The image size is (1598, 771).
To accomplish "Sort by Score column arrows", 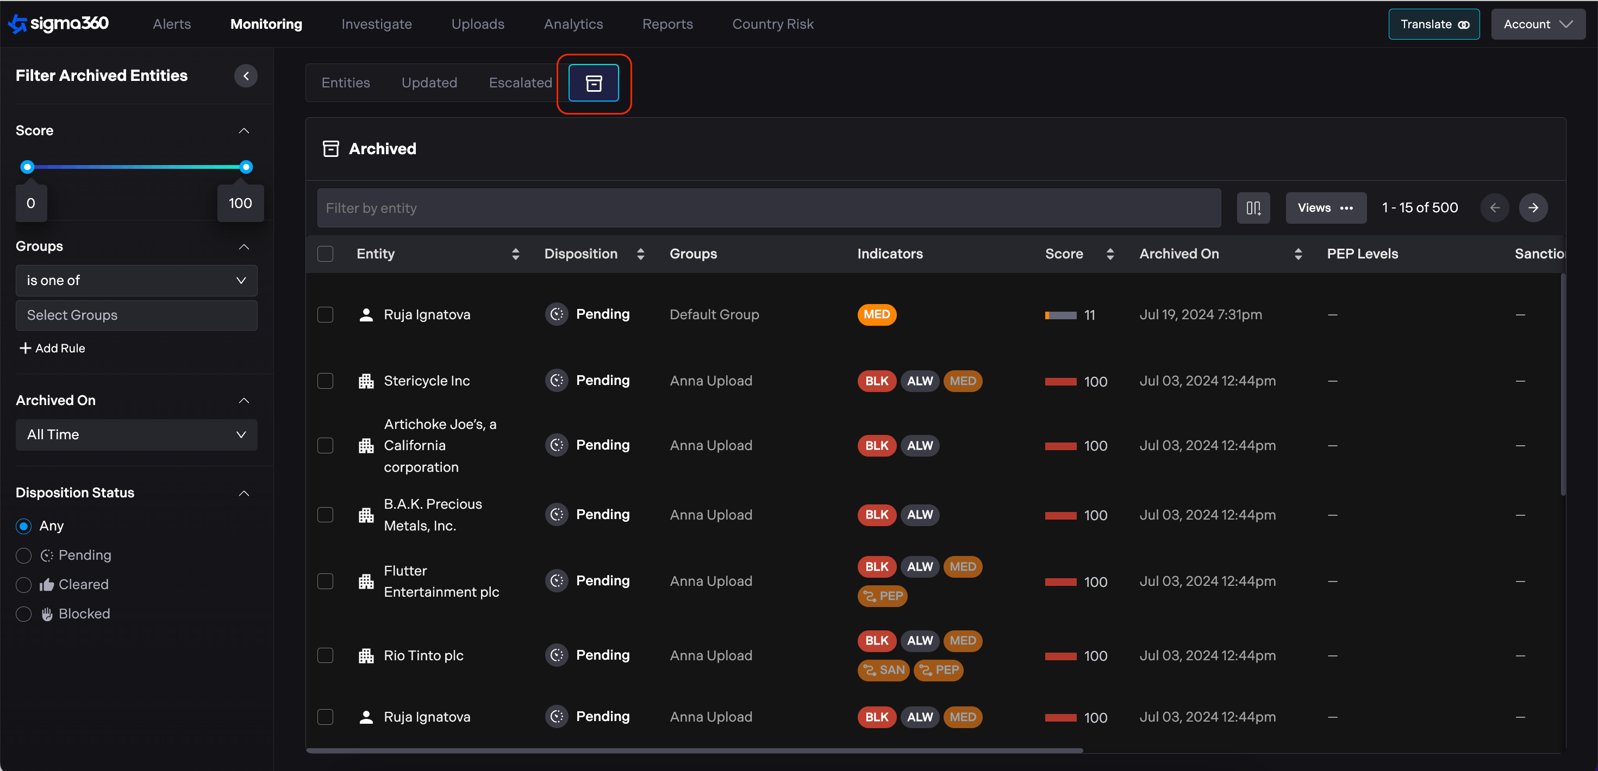I will [1110, 254].
